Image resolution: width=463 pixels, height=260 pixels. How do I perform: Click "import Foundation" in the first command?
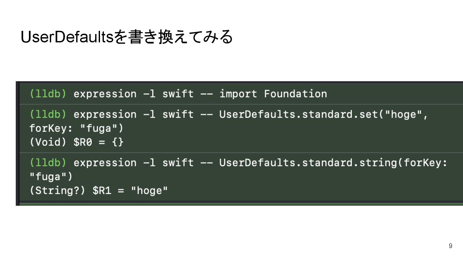click(x=273, y=94)
